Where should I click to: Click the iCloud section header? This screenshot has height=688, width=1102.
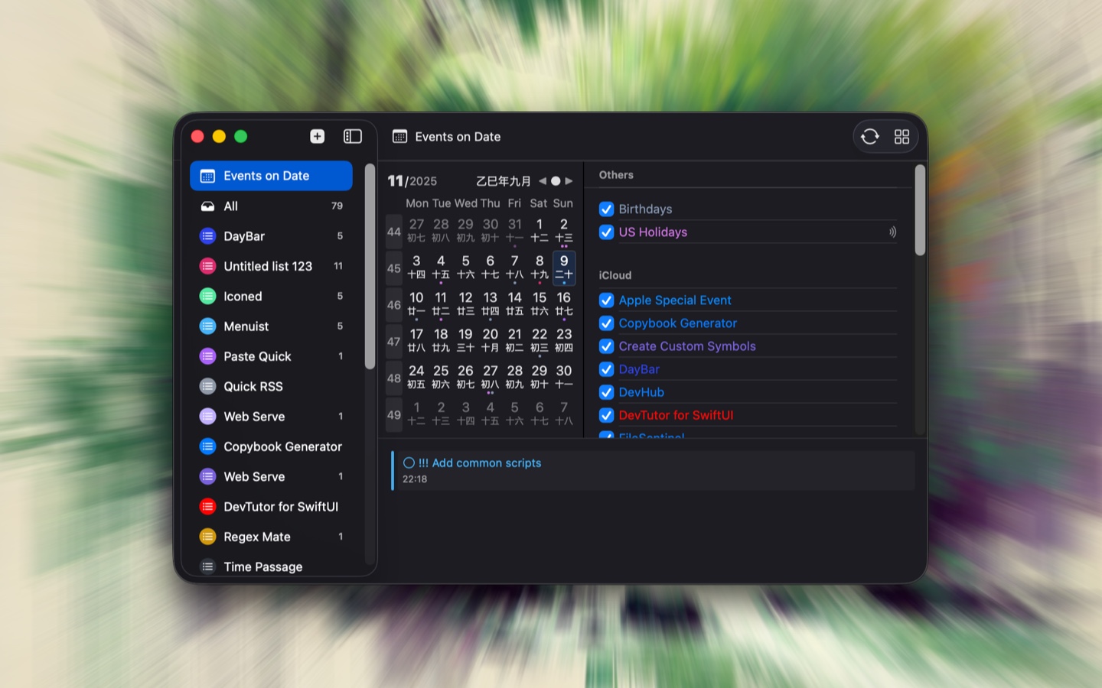tap(615, 275)
